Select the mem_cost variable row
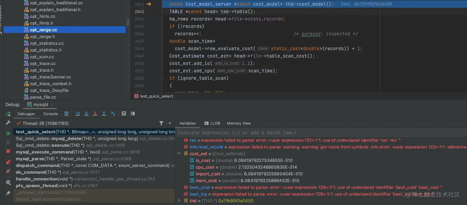The height and width of the screenshot is (205, 467). click(321, 180)
